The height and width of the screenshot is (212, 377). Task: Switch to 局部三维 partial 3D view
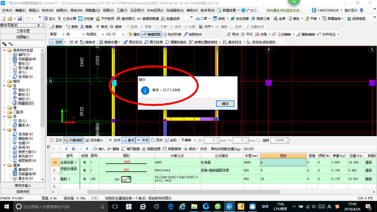pos(260,18)
